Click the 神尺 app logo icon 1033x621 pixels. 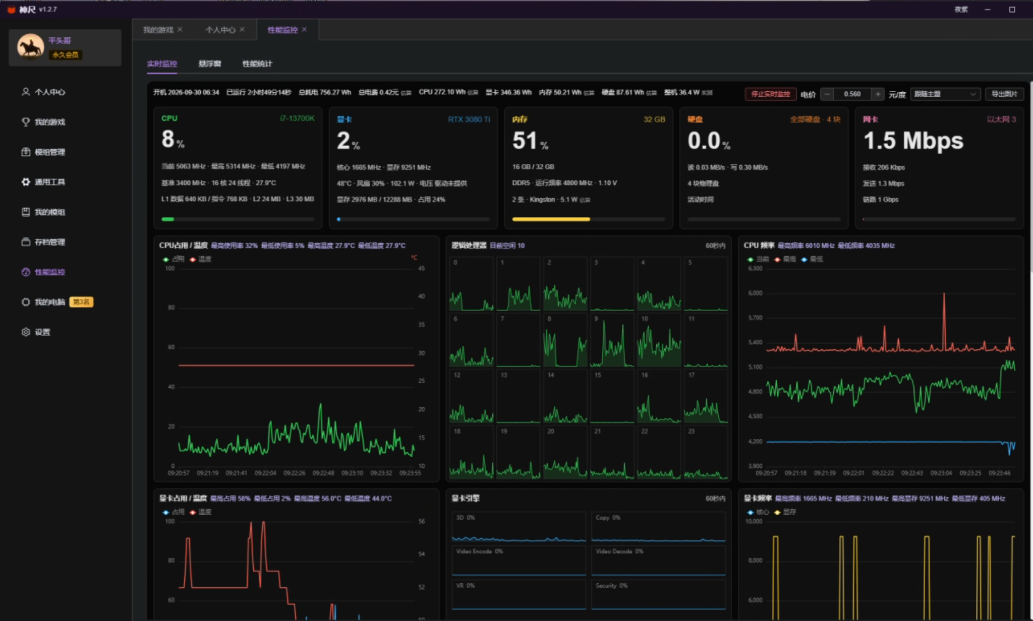point(11,9)
